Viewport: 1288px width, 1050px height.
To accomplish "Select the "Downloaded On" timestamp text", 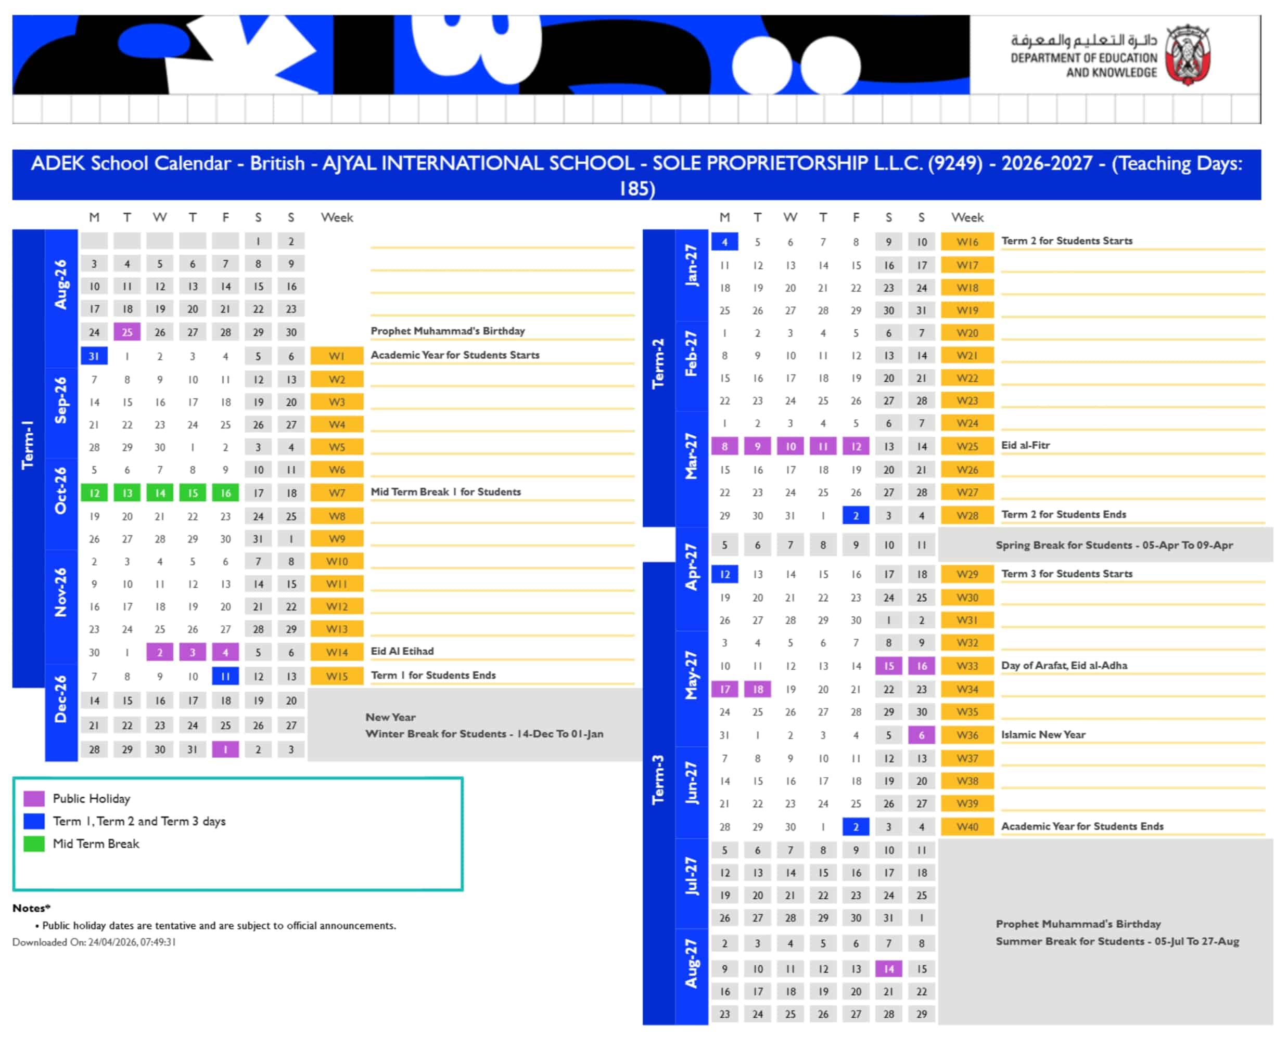I will click(94, 942).
